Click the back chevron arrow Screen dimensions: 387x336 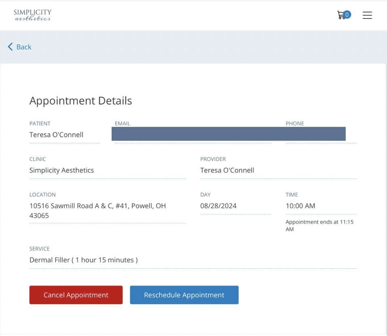pos(10,46)
